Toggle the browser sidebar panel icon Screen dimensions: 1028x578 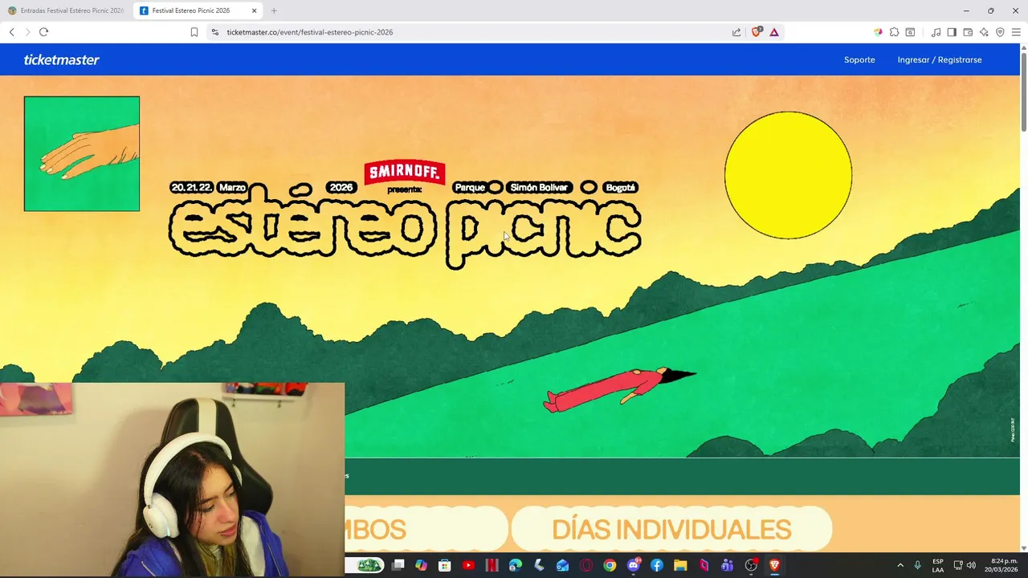click(x=952, y=32)
